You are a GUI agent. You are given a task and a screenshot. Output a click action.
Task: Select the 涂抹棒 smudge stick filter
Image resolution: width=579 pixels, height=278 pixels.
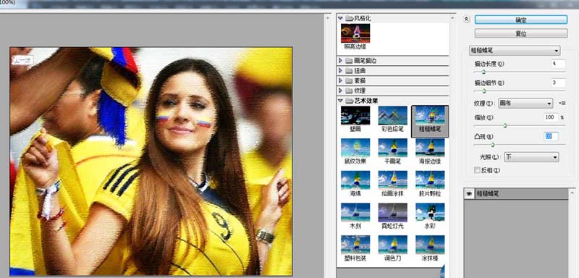430,248
